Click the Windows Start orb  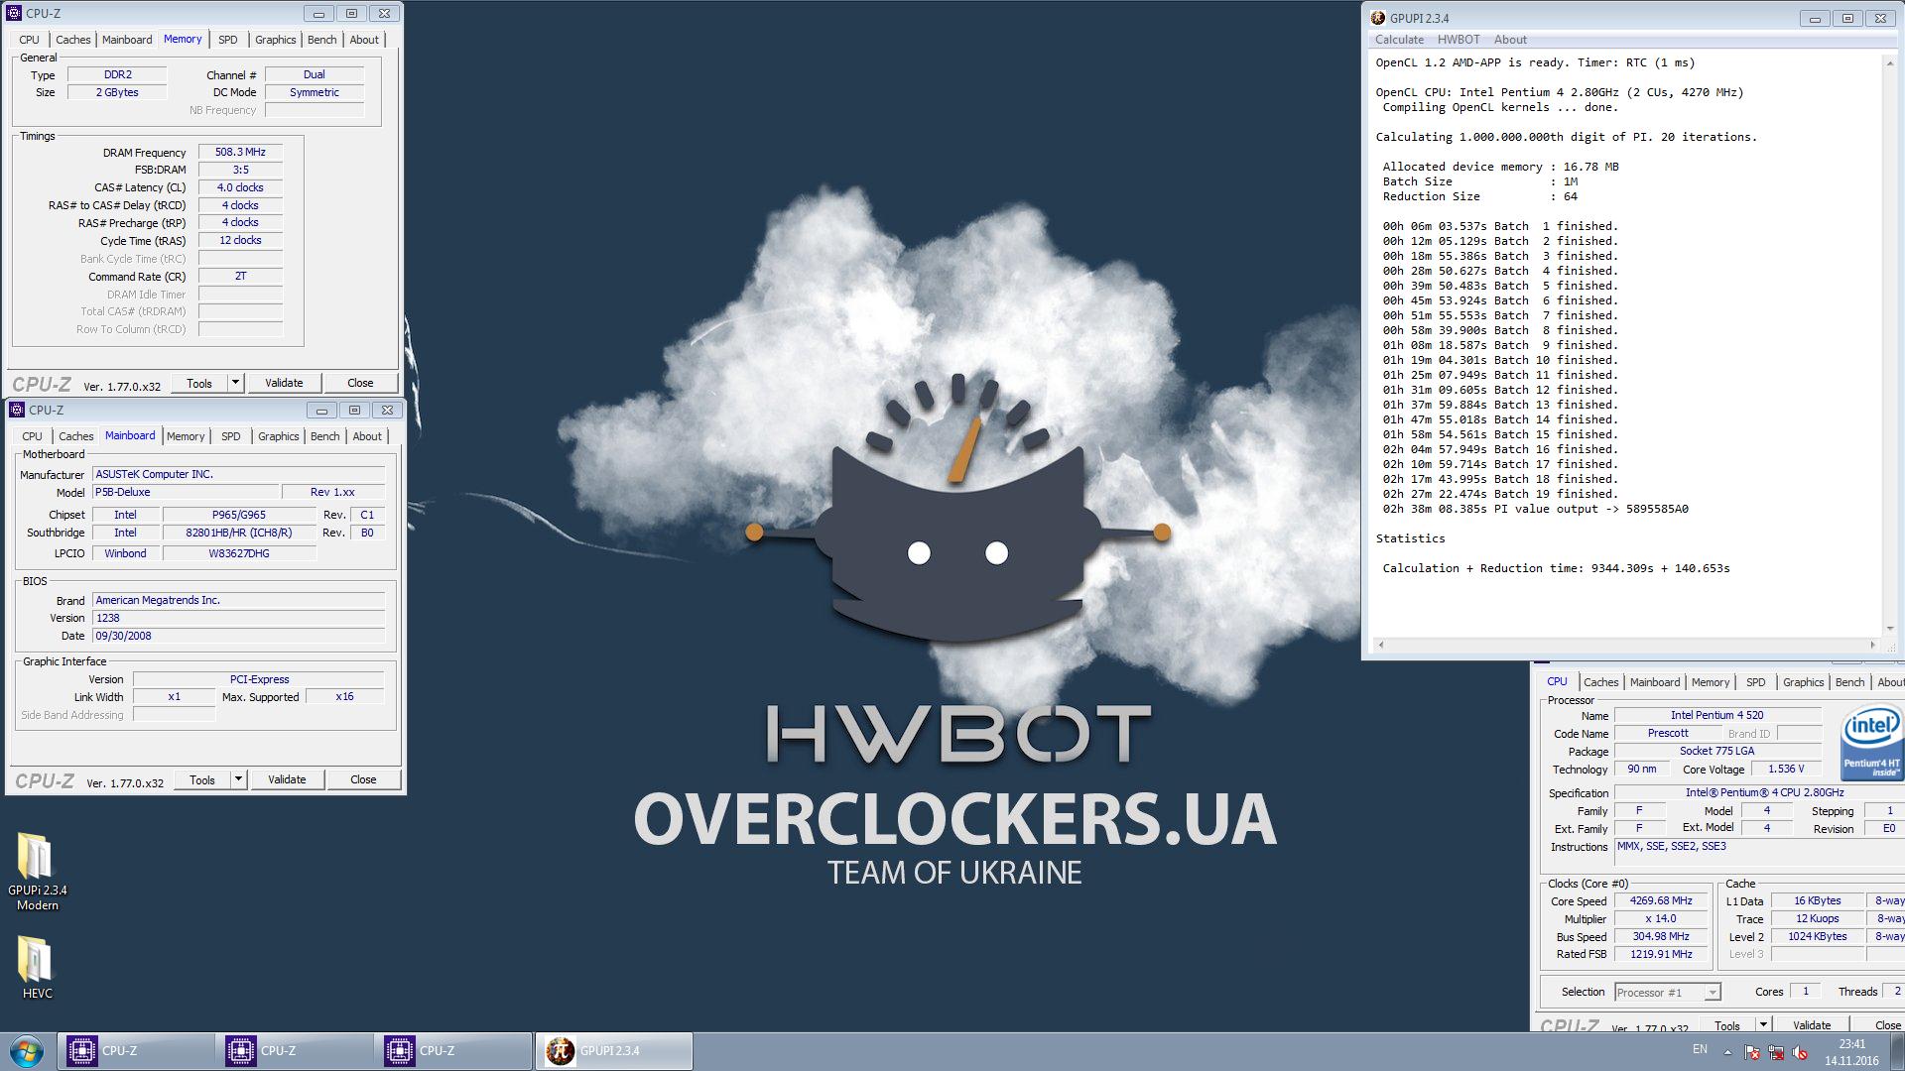[x=27, y=1051]
